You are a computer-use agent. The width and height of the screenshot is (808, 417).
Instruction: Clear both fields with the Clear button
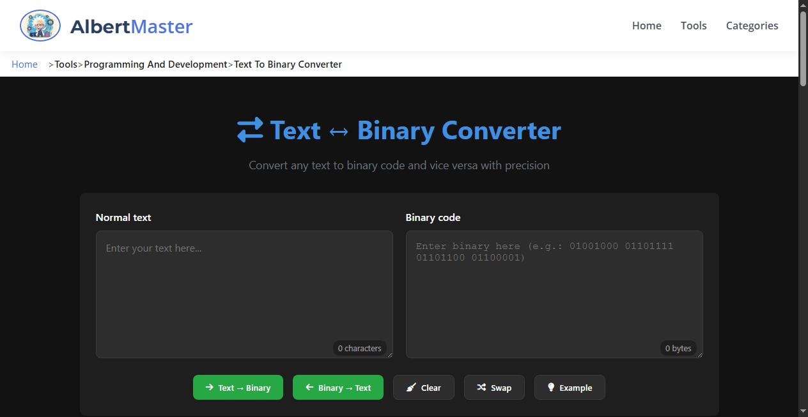[x=424, y=387]
